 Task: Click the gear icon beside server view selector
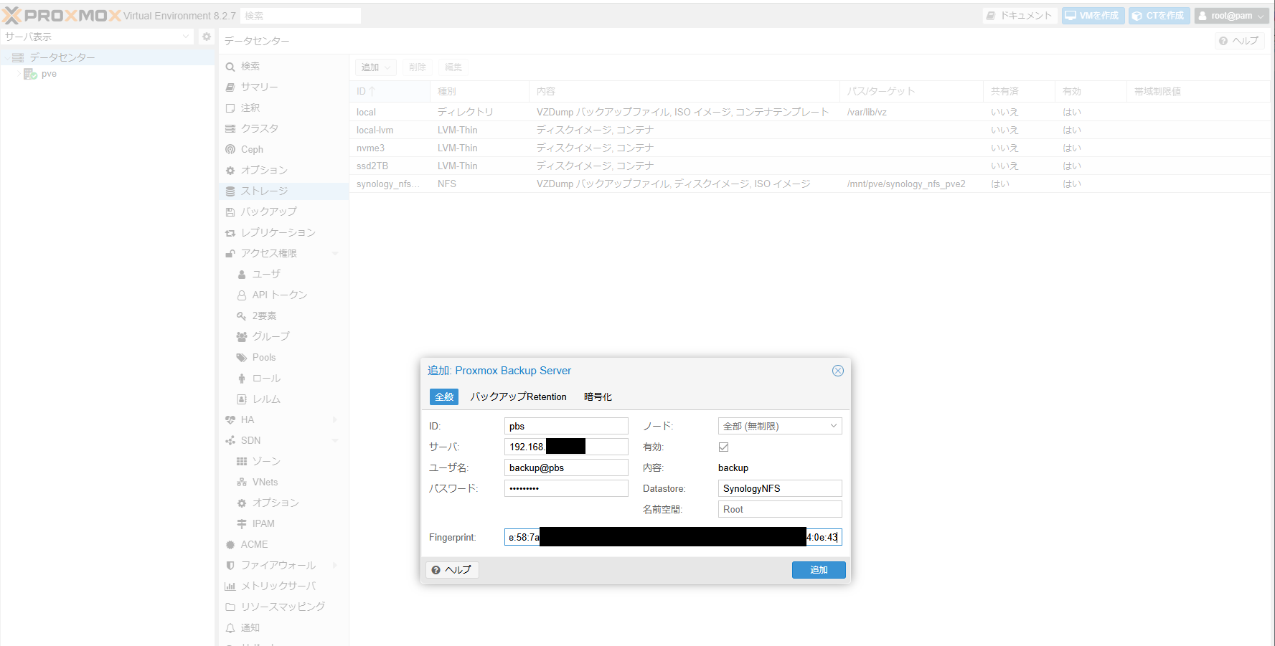[x=207, y=37]
